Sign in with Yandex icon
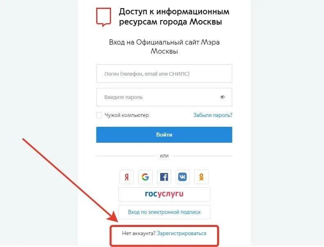 pos(127,177)
